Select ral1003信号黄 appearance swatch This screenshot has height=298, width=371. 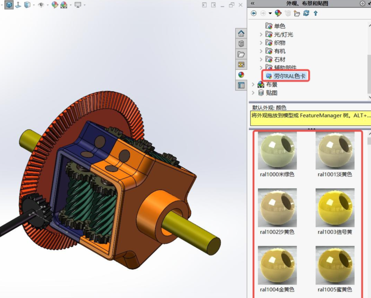tap(335, 208)
